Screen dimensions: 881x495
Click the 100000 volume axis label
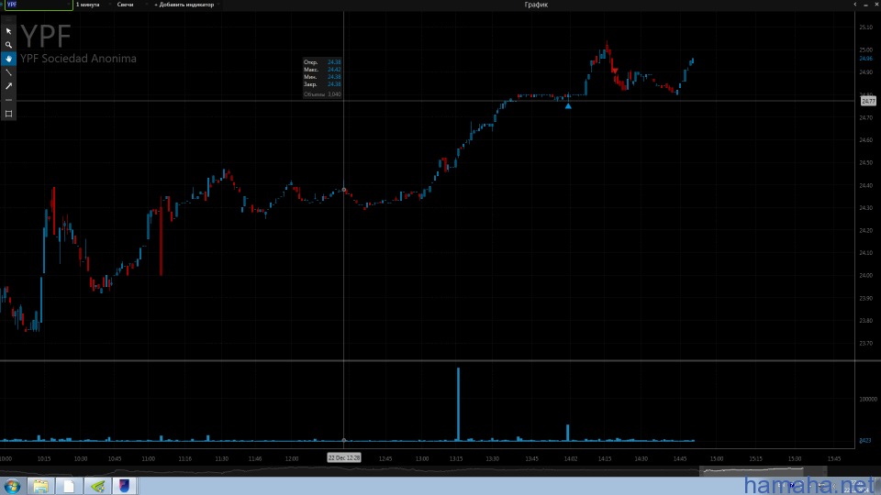(868, 399)
